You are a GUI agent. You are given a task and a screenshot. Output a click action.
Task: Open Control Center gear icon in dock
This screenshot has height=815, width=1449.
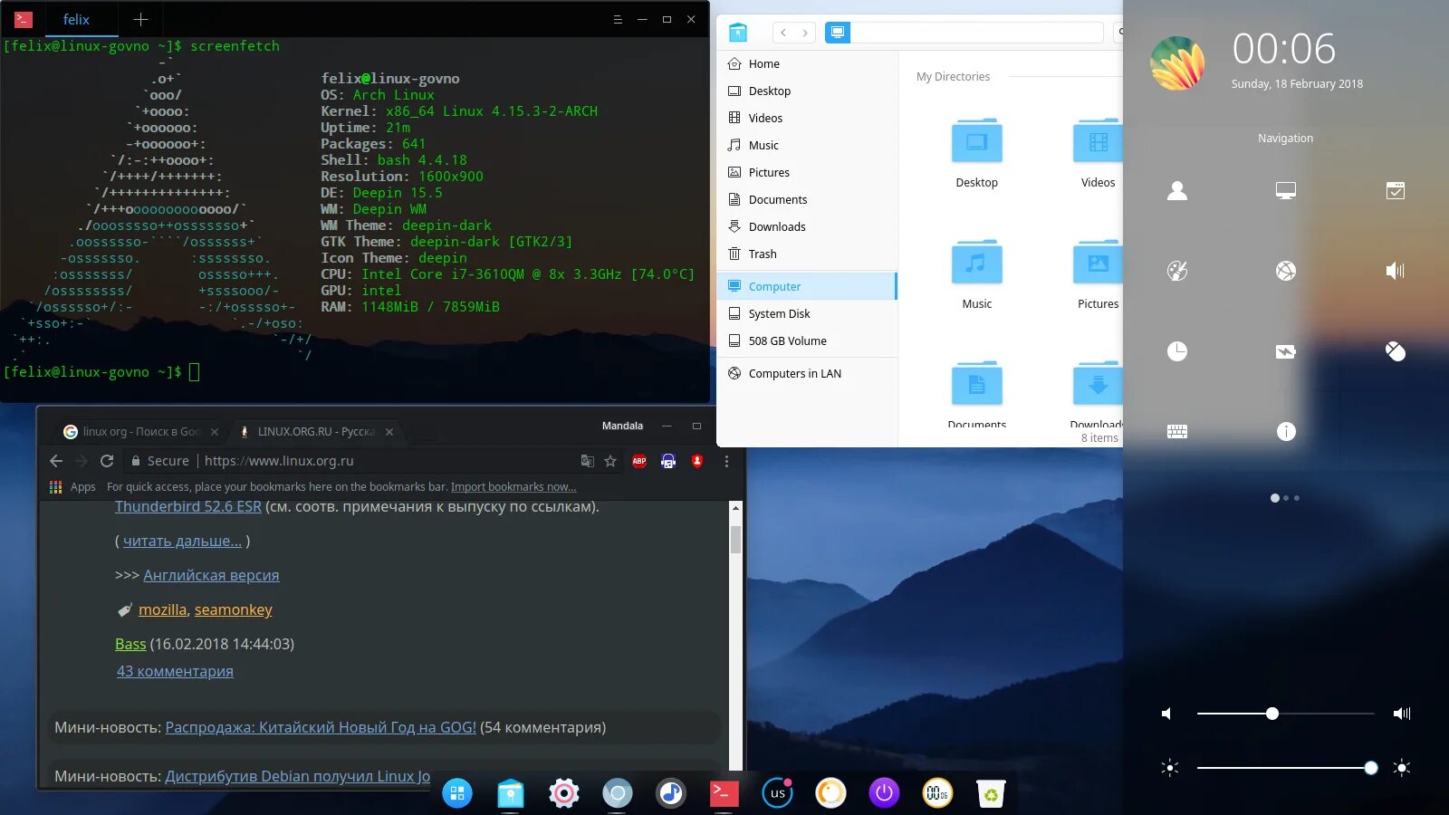pos(564,793)
